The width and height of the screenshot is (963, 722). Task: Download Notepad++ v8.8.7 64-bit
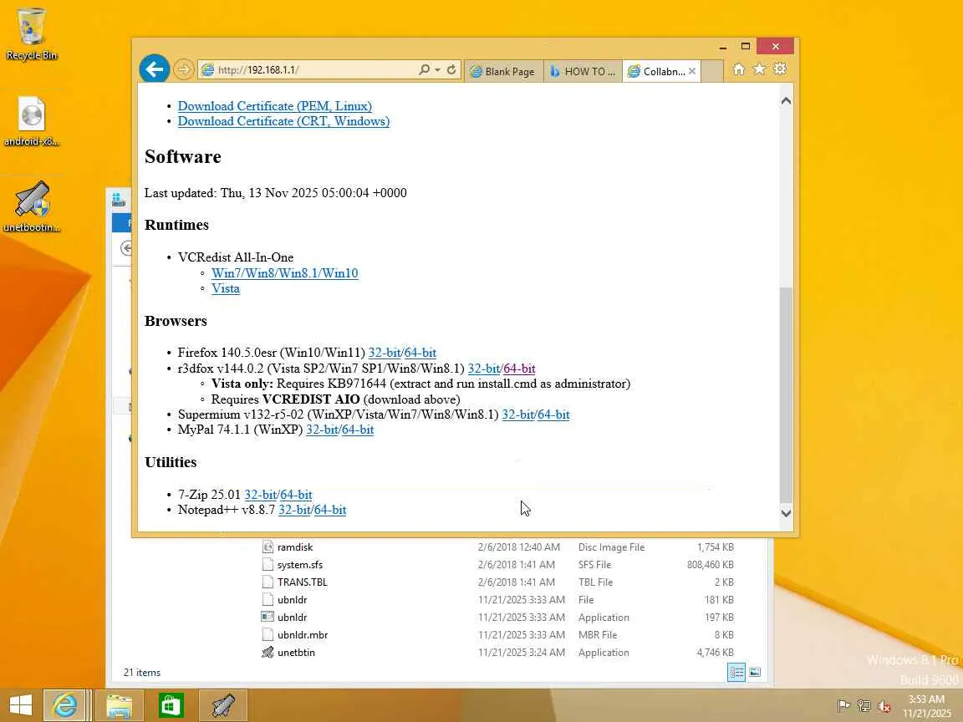point(330,511)
